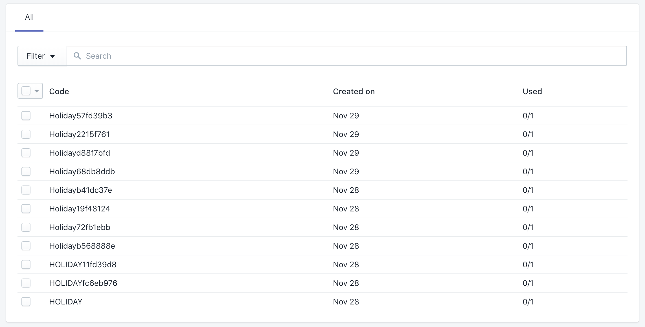Screen dimensions: 645x327
Task: Select checkbox next to Holidayb41dc37e
Action: pyautogui.click(x=26, y=190)
